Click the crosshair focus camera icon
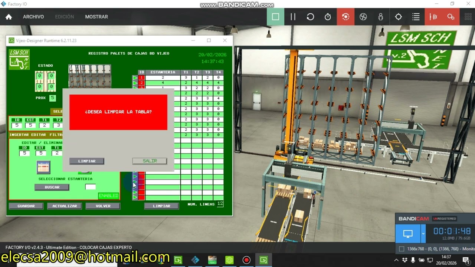475x267 pixels. [398, 17]
